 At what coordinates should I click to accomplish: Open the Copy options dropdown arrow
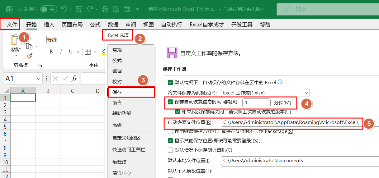(36, 47)
